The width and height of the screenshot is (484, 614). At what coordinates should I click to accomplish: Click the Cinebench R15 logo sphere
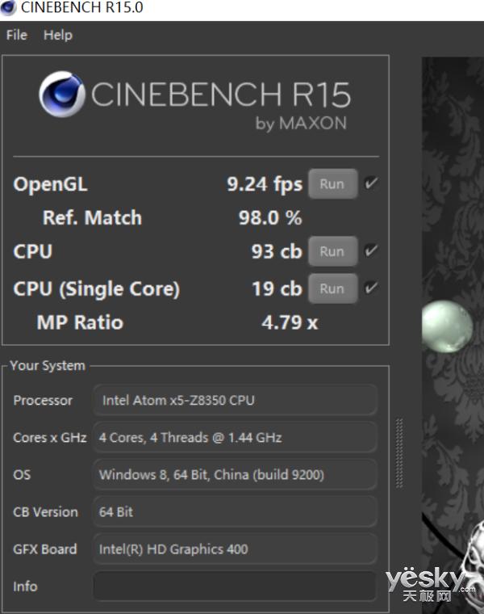(62, 94)
